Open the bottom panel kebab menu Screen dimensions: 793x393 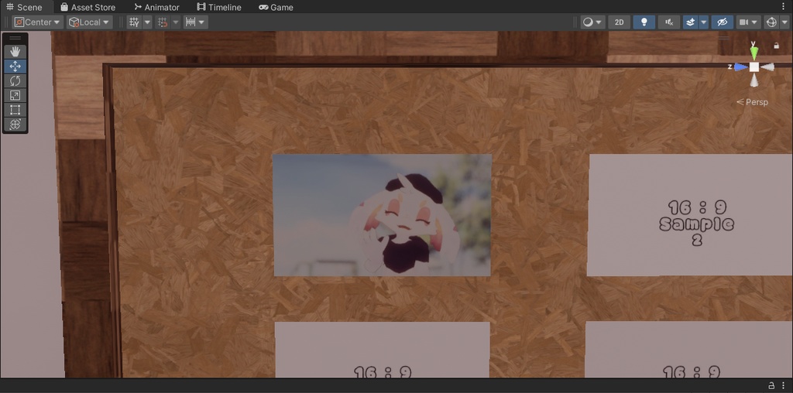784,385
